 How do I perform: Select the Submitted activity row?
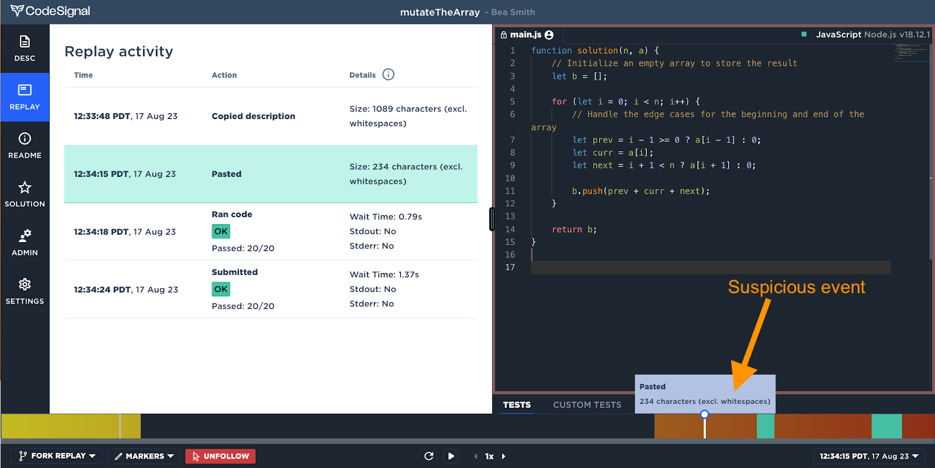coord(271,289)
